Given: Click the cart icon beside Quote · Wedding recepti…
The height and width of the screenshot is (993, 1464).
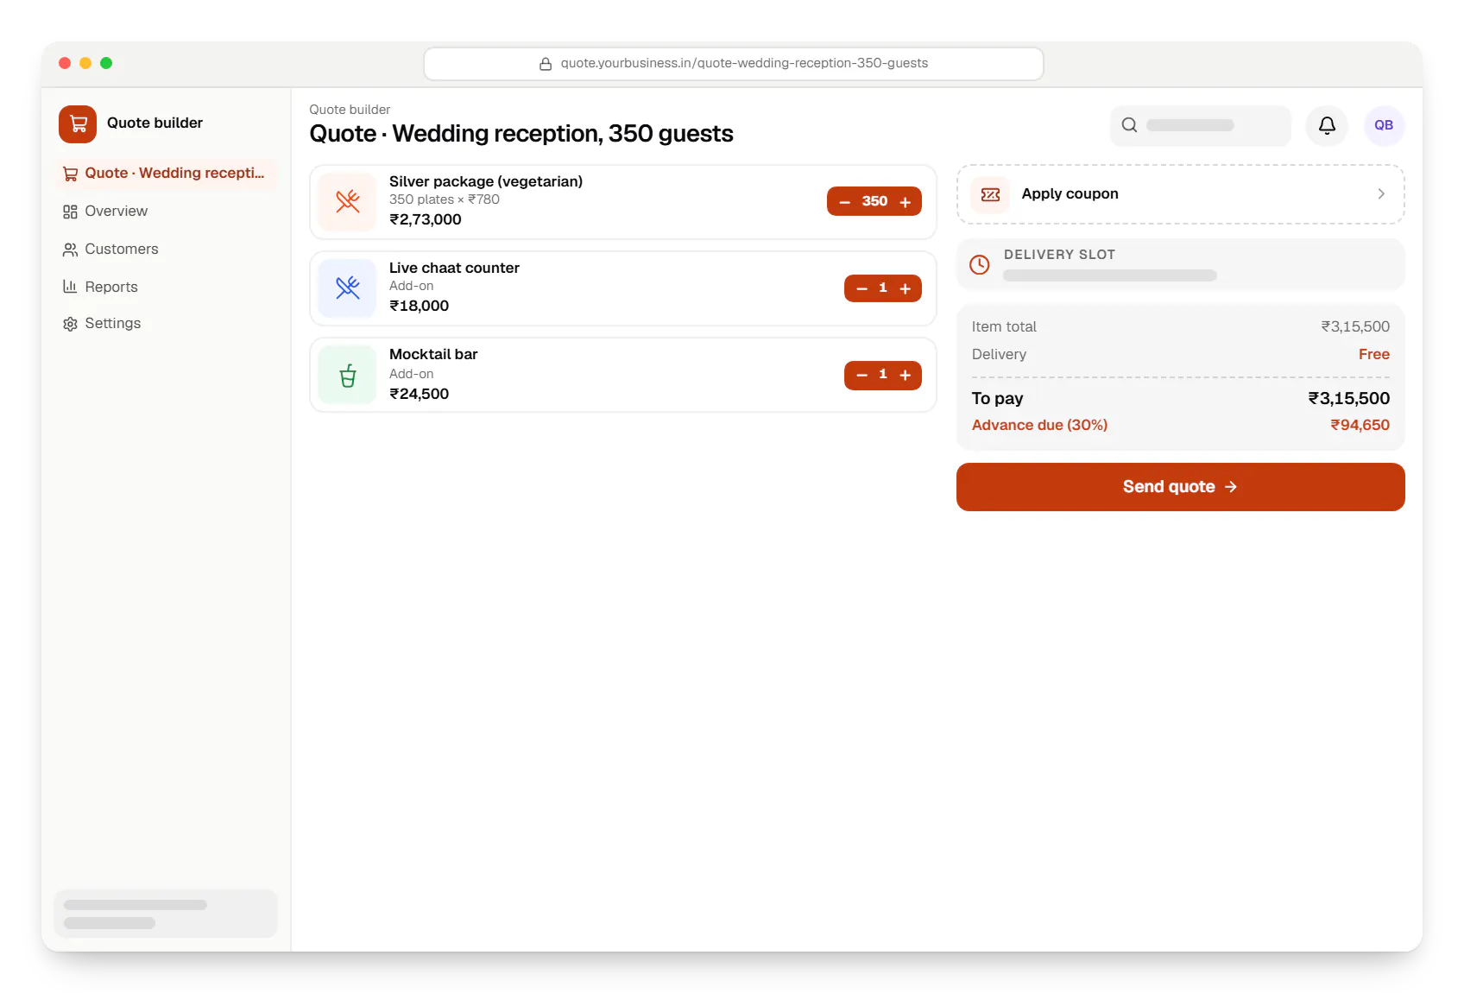Looking at the screenshot, I should 70,174.
